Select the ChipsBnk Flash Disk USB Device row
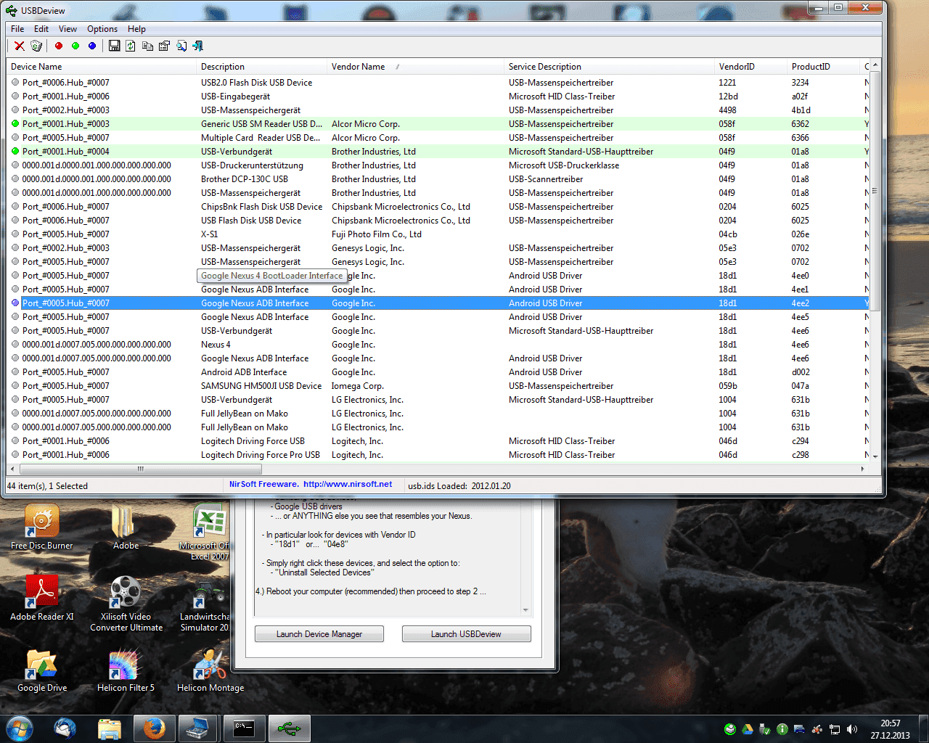929x743 pixels. pos(438,207)
